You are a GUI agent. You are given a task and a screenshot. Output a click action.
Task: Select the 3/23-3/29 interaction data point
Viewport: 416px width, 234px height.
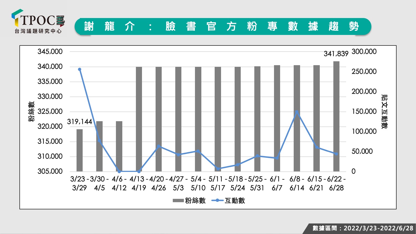pyautogui.click(x=80, y=69)
